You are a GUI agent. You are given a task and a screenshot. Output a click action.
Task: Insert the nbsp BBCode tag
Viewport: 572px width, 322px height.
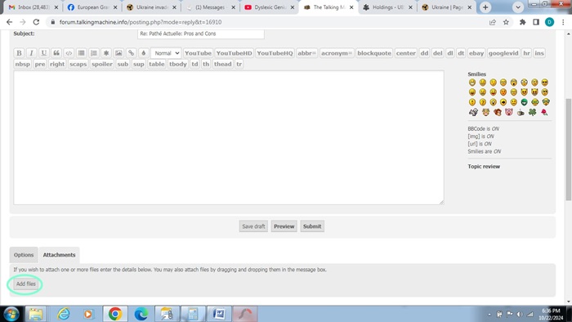(23, 65)
